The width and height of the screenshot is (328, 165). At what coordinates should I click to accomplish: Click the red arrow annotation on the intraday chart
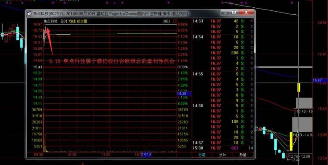click(x=49, y=41)
